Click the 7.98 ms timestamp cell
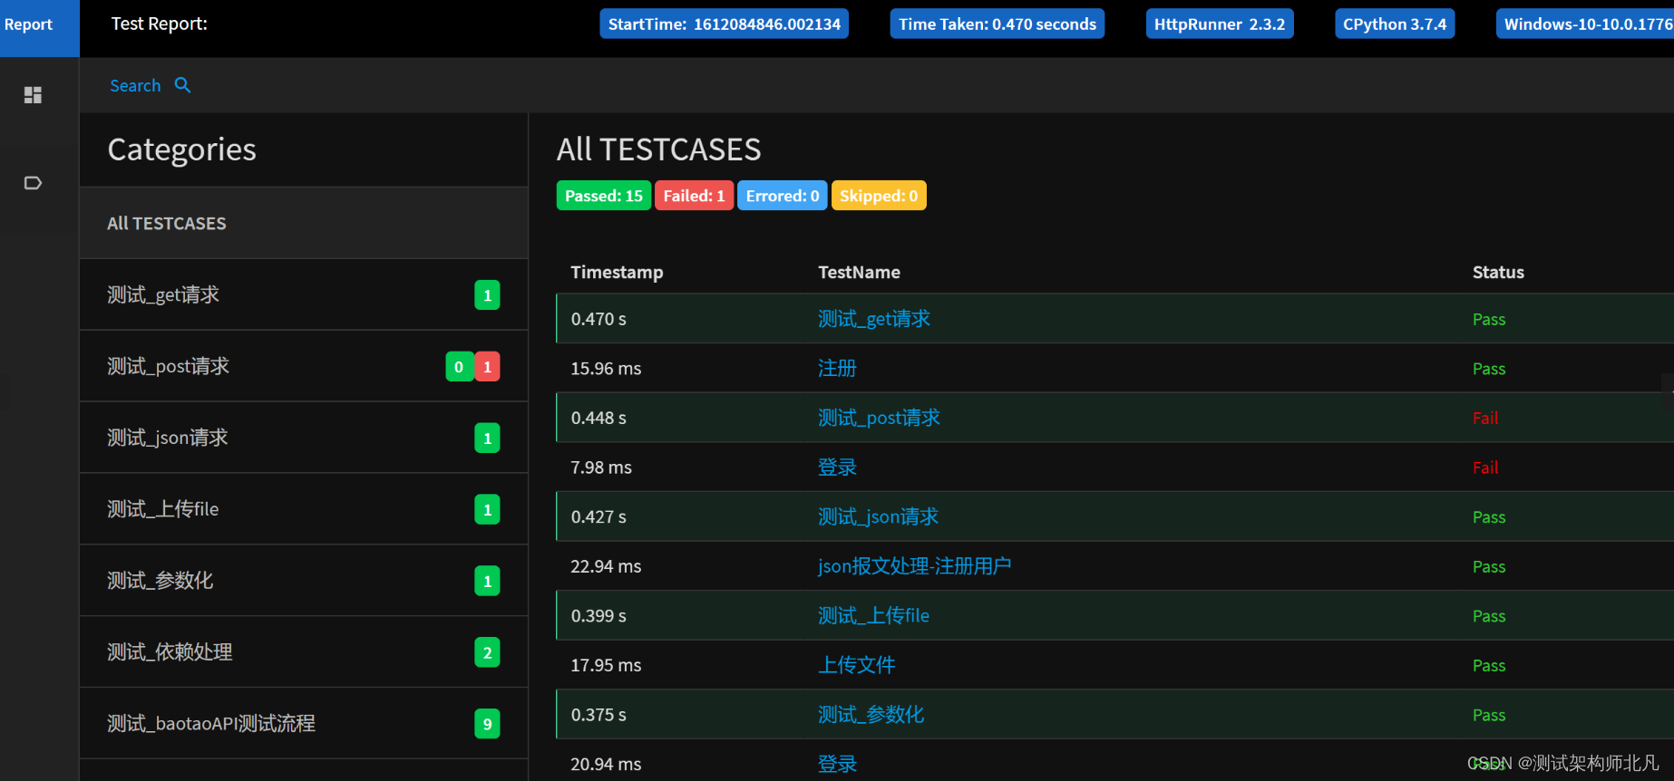Screen dimensions: 1674x781 (601, 468)
